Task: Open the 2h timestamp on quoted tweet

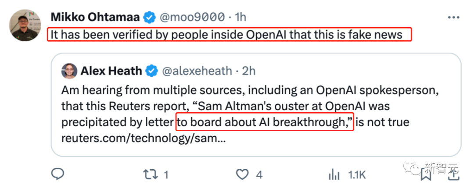Action: pos(249,71)
